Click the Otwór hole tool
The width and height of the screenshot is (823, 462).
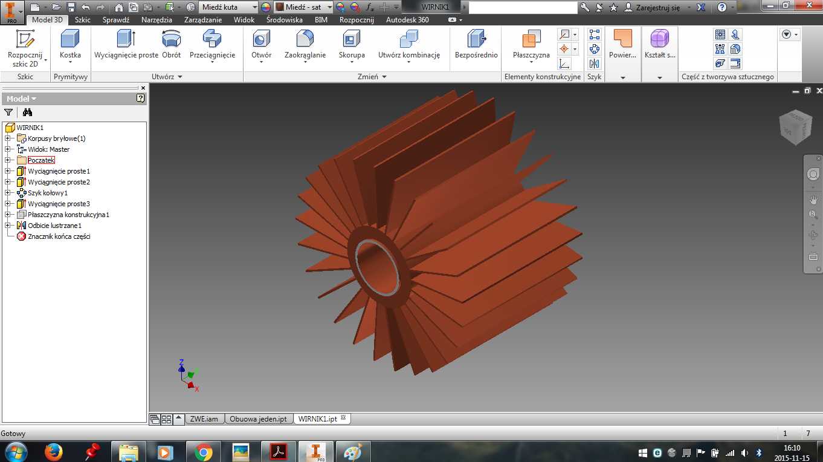(x=262, y=47)
